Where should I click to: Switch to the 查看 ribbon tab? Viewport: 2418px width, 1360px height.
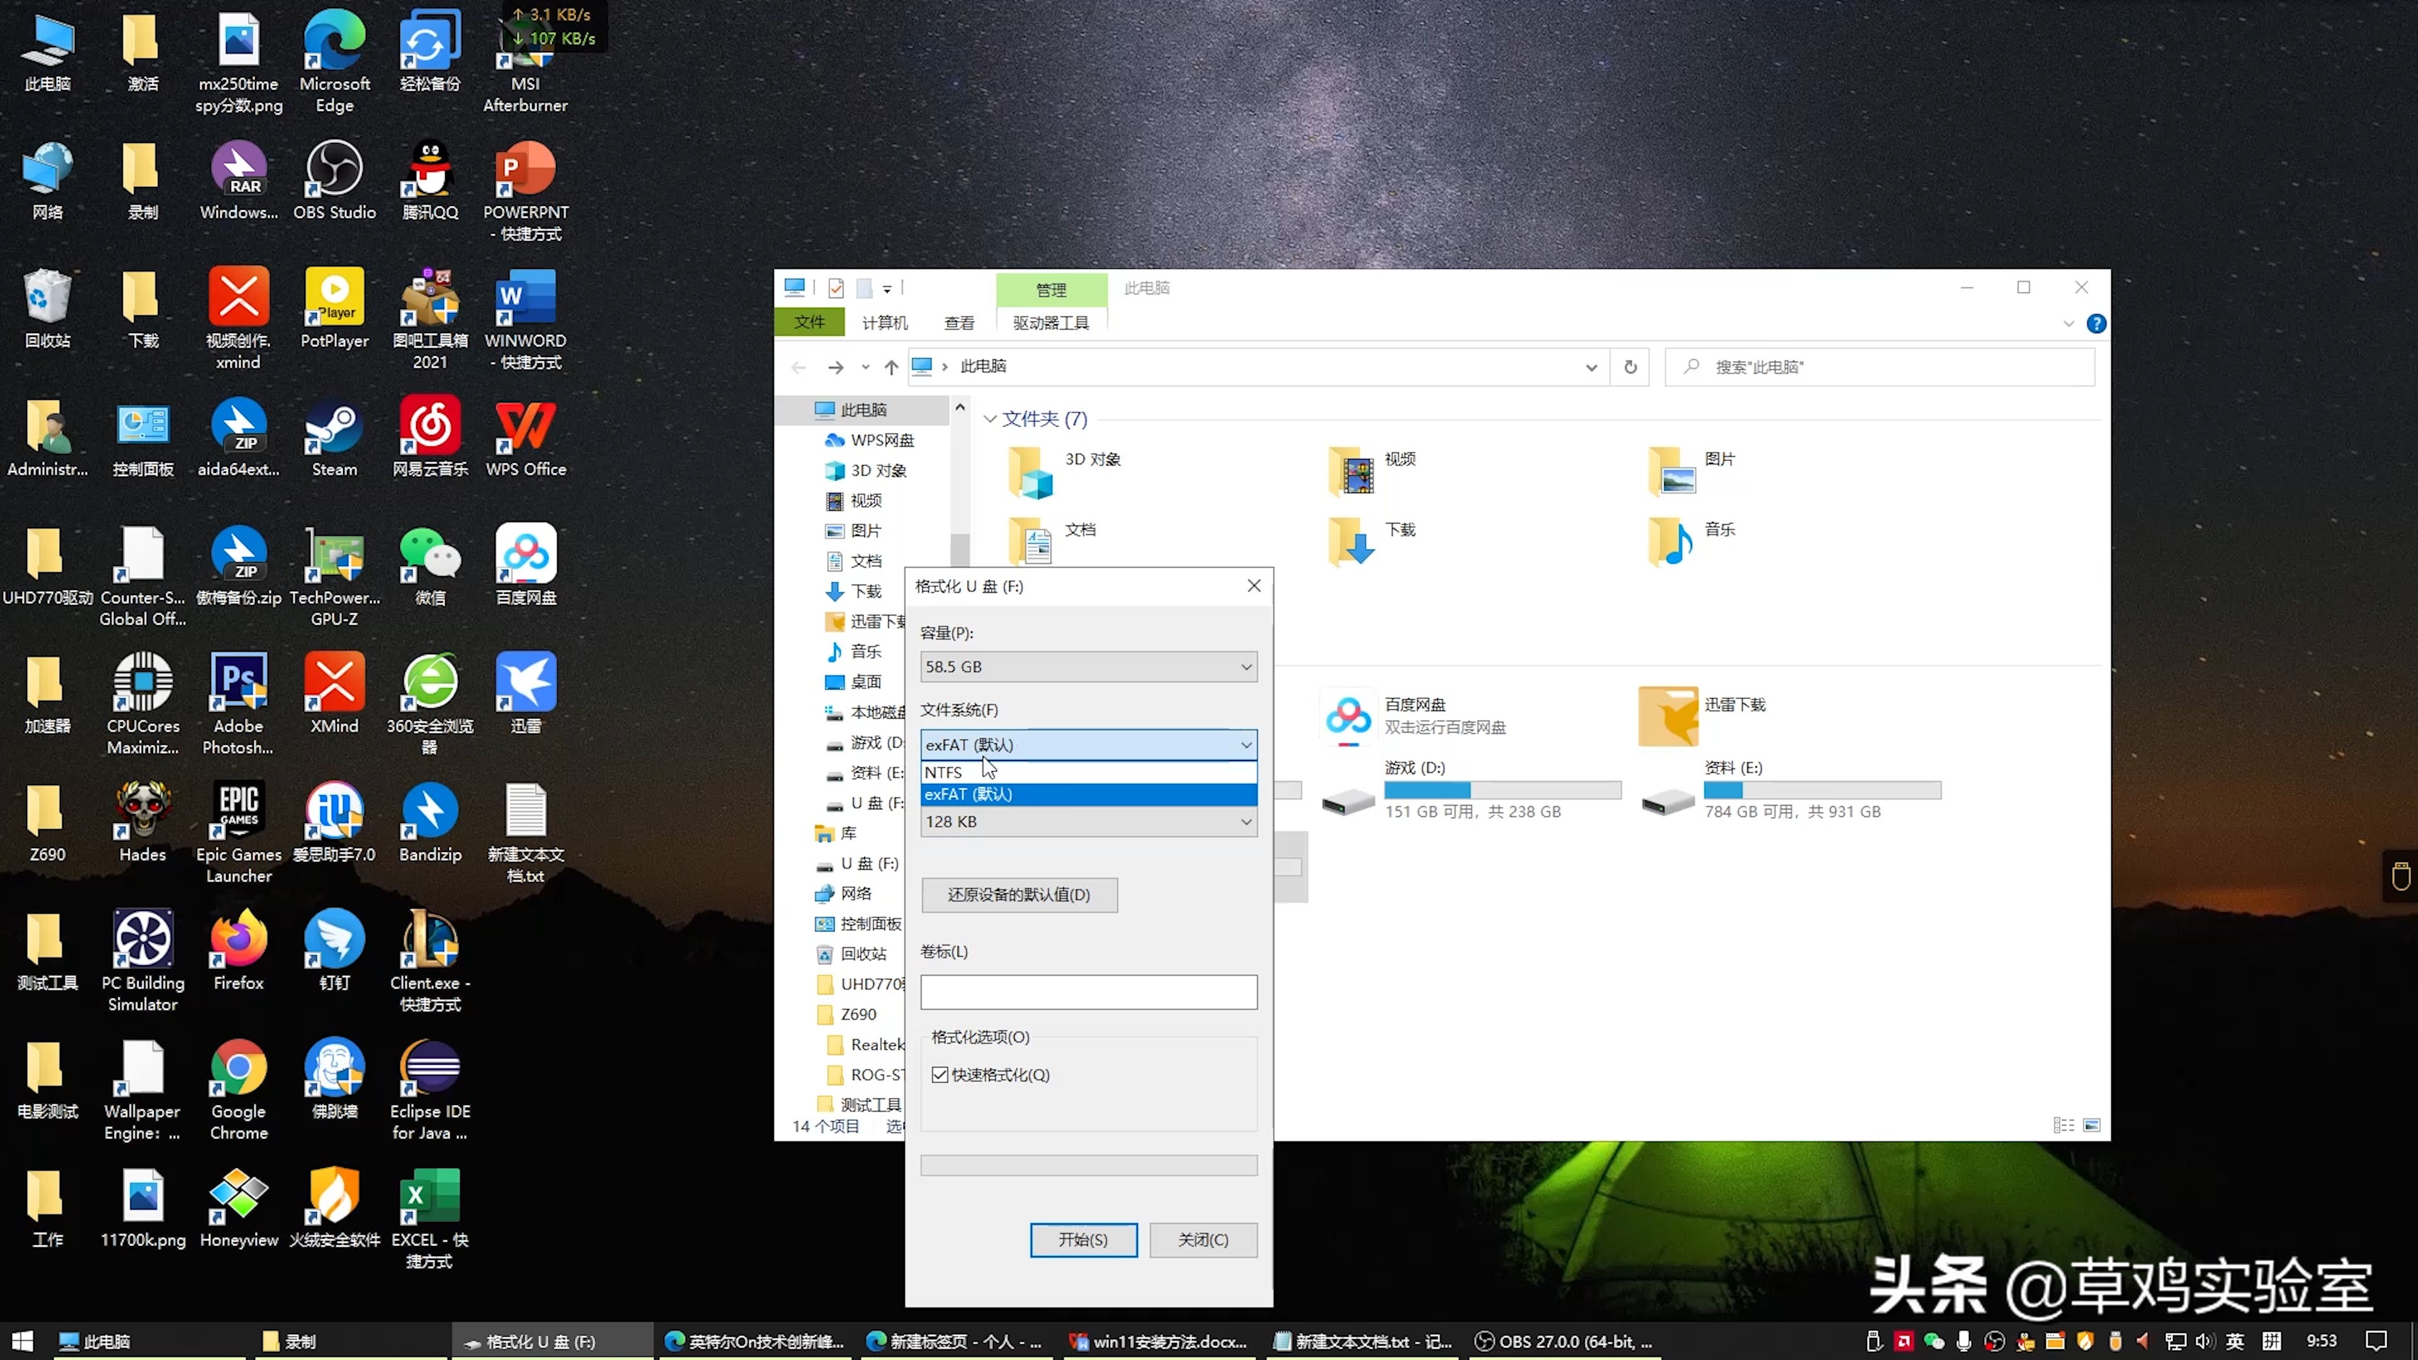[x=958, y=322]
